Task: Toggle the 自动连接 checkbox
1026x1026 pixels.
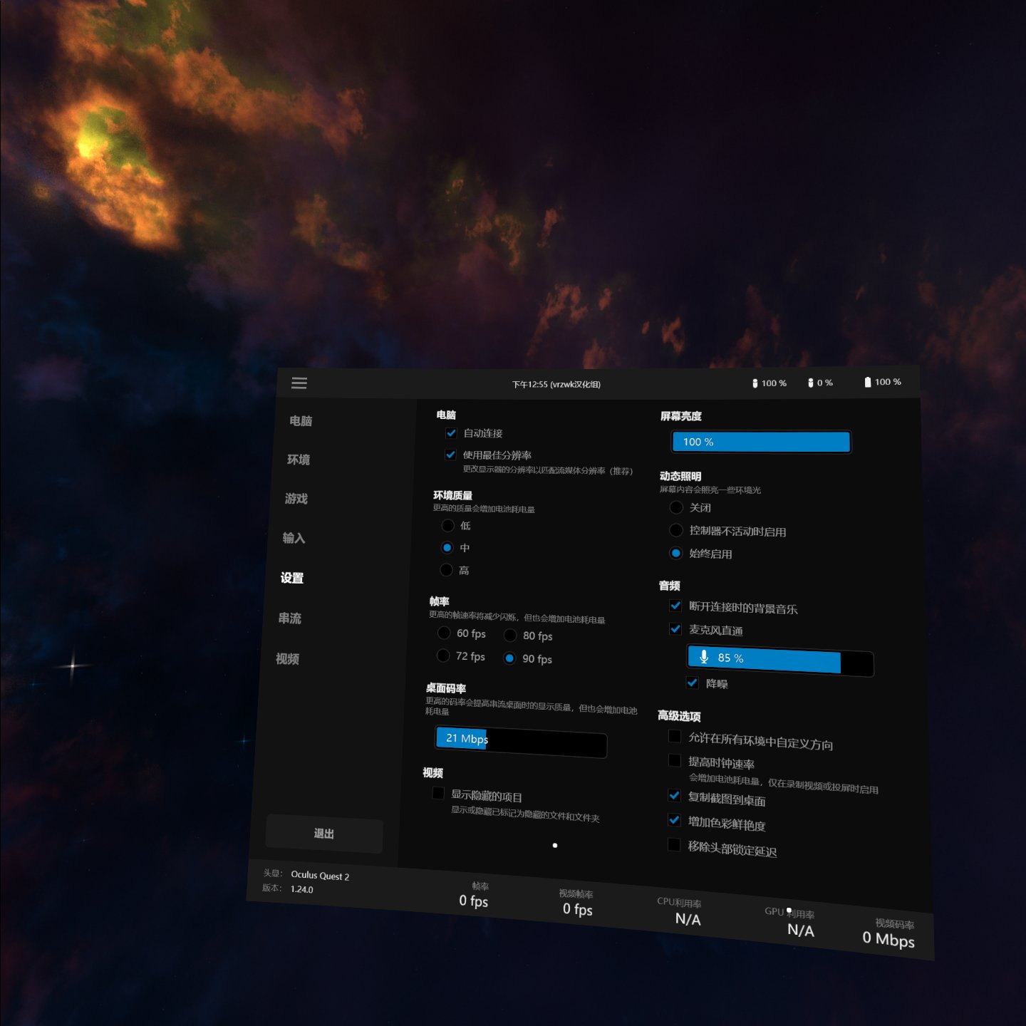Action: tap(451, 433)
